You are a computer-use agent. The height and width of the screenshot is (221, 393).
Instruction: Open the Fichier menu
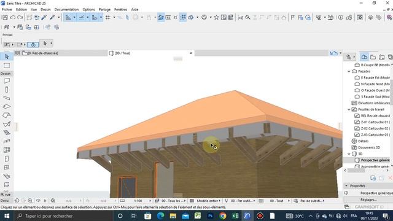click(7, 10)
